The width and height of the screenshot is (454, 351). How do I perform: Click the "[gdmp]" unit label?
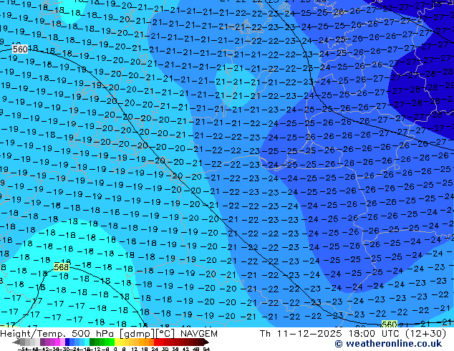pos(137,334)
